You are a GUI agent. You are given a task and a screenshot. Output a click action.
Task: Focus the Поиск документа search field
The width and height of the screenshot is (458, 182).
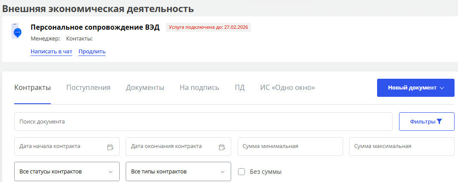(x=203, y=121)
